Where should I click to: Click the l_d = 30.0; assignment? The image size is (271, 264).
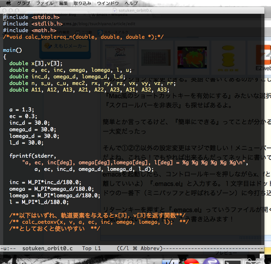pos(26,142)
